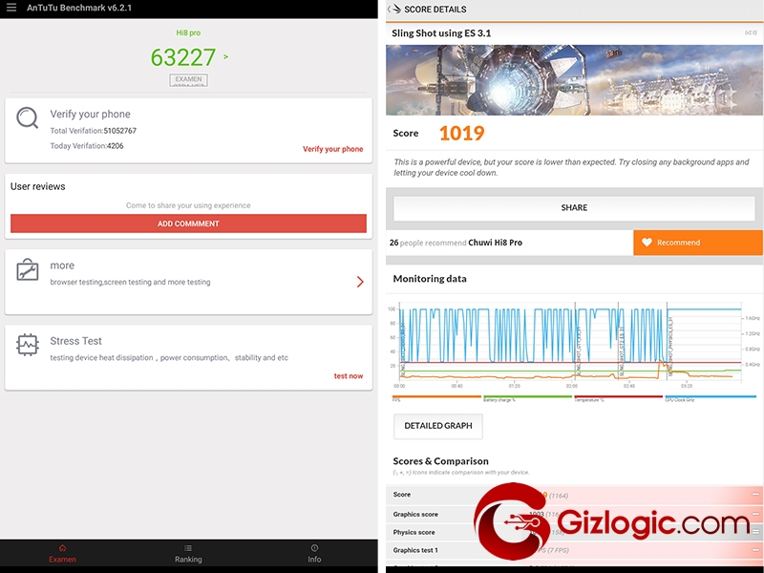The height and width of the screenshot is (573, 764).
Task: Tap the browser testing description text
Action: coord(130,282)
